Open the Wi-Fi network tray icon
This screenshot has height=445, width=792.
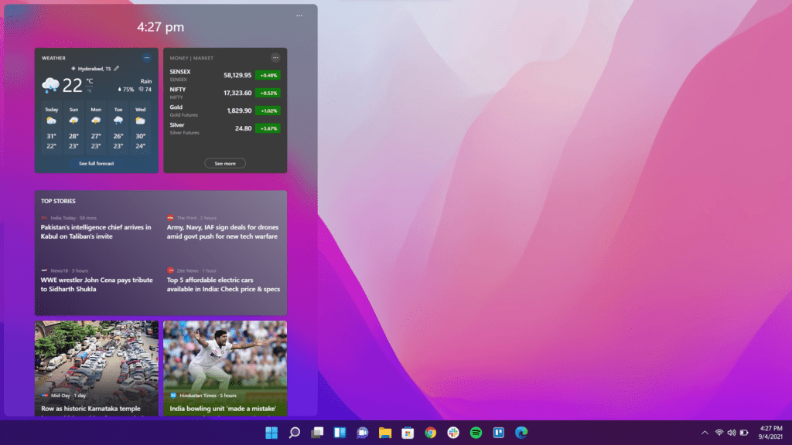click(719, 433)
